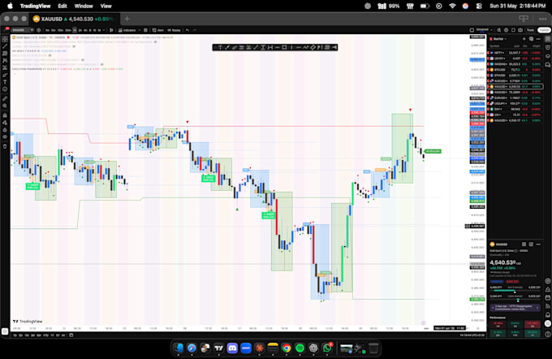The height and width of the screenshot is (359, 552).
Task: Open watchlist more options menu
Action: [x=538, y=39]
